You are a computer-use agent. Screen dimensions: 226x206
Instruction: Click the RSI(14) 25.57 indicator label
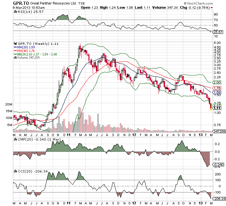(x=30, y=12)
